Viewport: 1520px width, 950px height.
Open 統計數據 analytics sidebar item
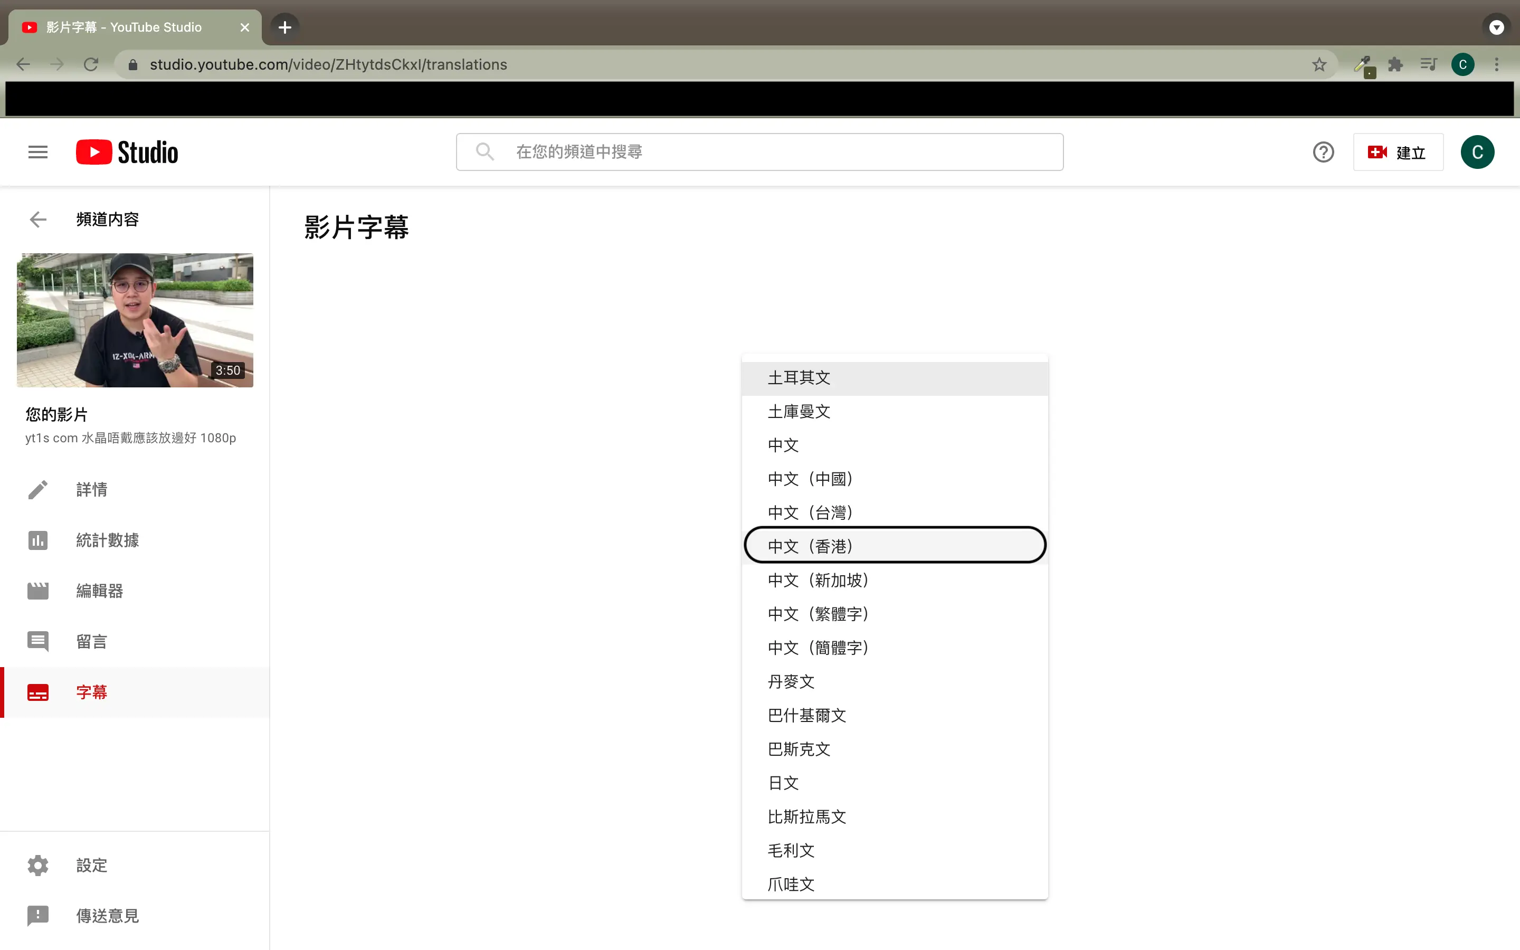(x=107, y=540)
